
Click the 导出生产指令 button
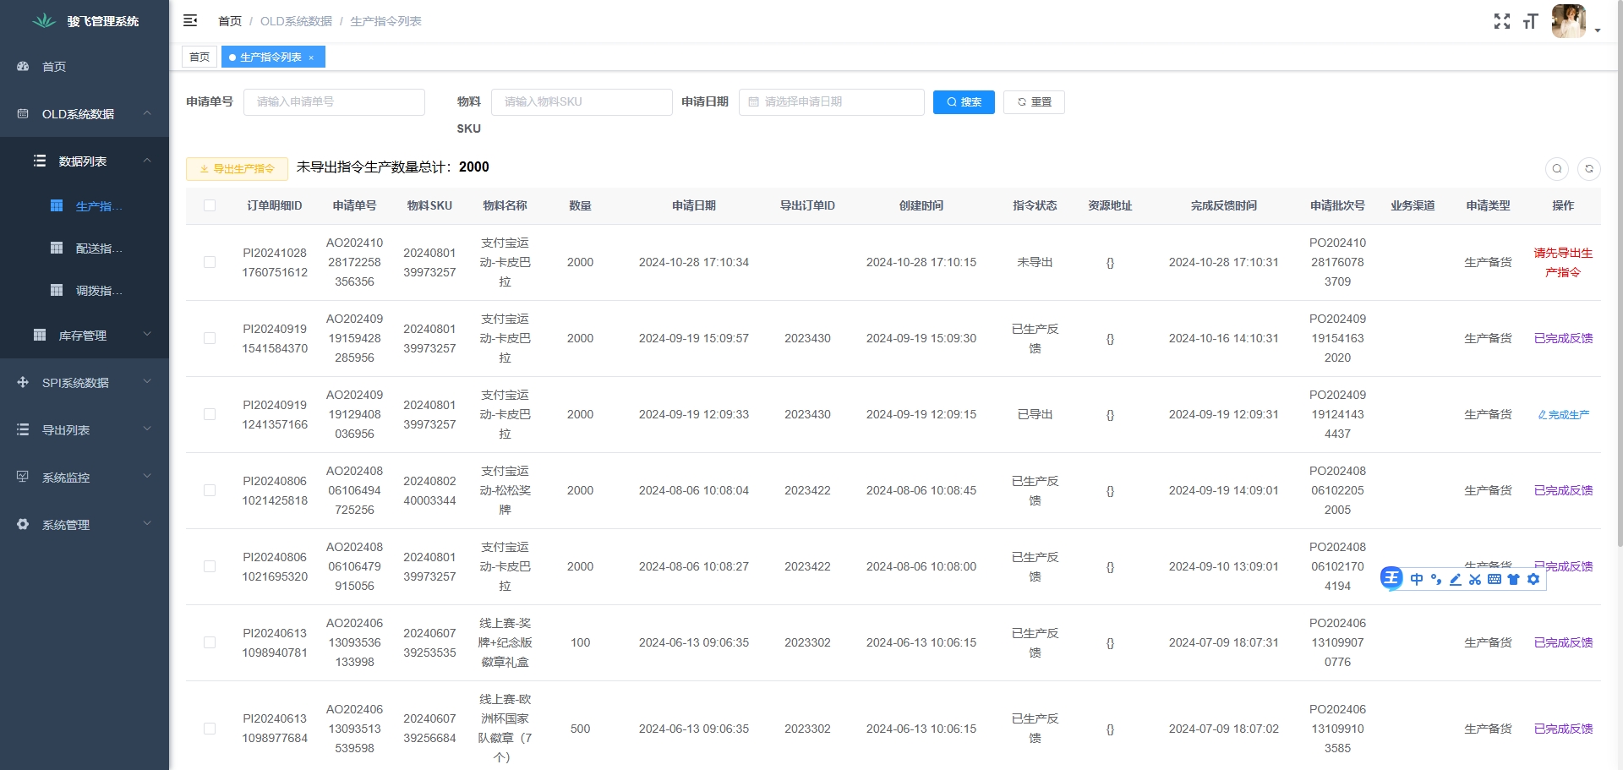(x=237, y=169)
